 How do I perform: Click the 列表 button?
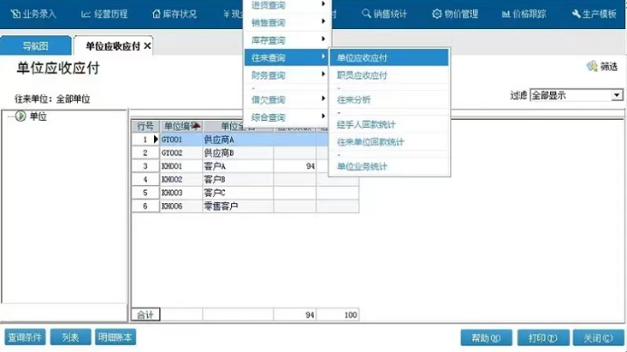(71, 337)
